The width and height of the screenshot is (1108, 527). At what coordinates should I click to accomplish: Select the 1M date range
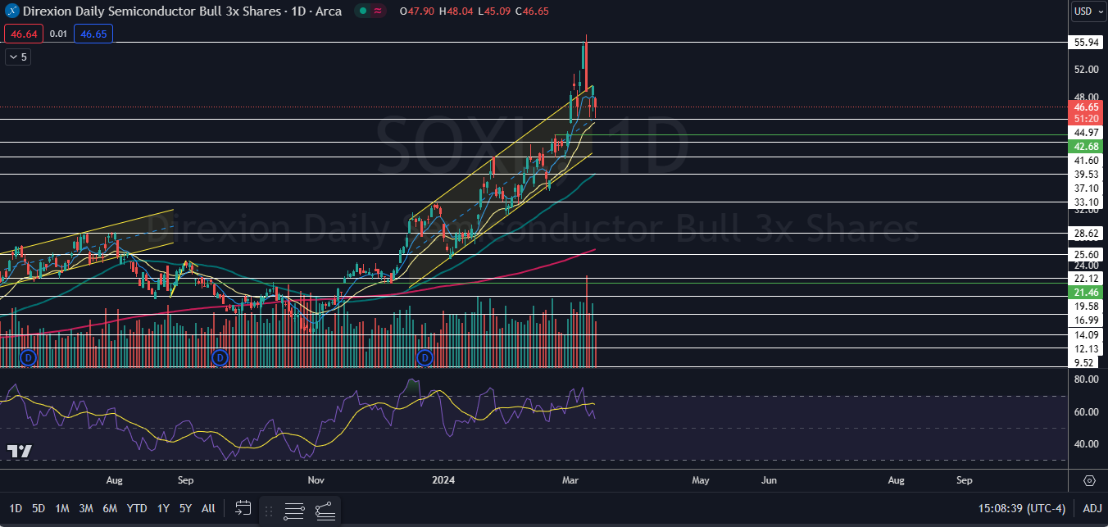[61, 508]
